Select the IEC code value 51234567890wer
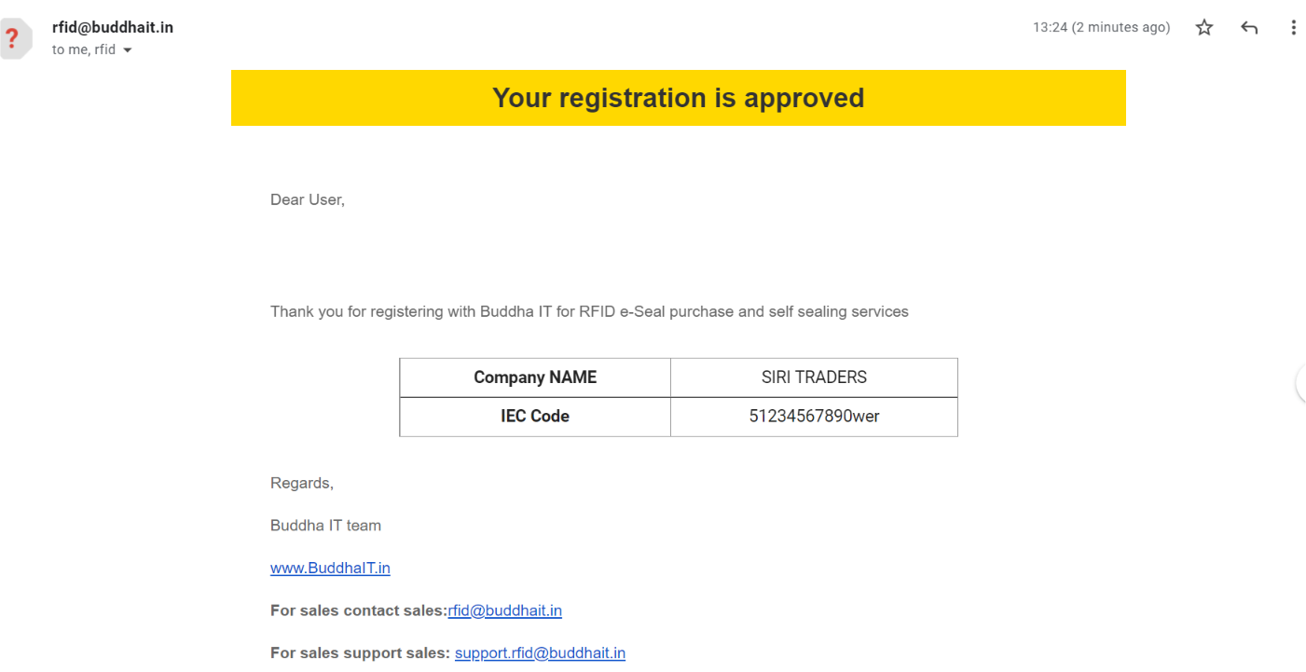 click(814, 417)
